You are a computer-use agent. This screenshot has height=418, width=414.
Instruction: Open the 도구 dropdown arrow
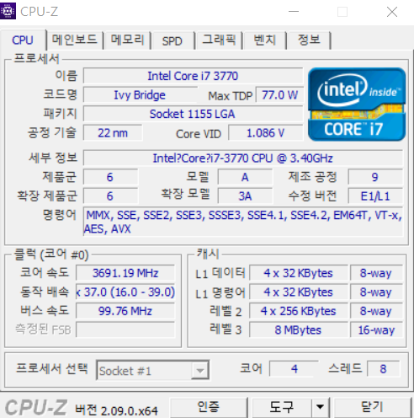320,407
